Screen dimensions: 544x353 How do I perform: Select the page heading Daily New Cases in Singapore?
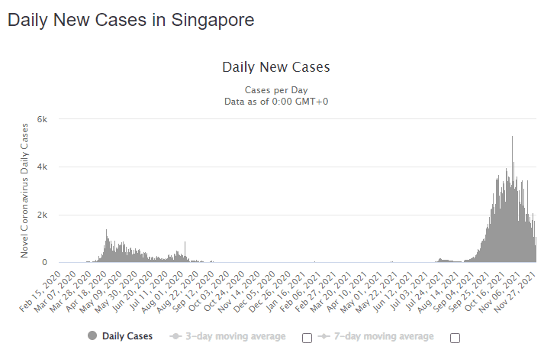point(130,21)
